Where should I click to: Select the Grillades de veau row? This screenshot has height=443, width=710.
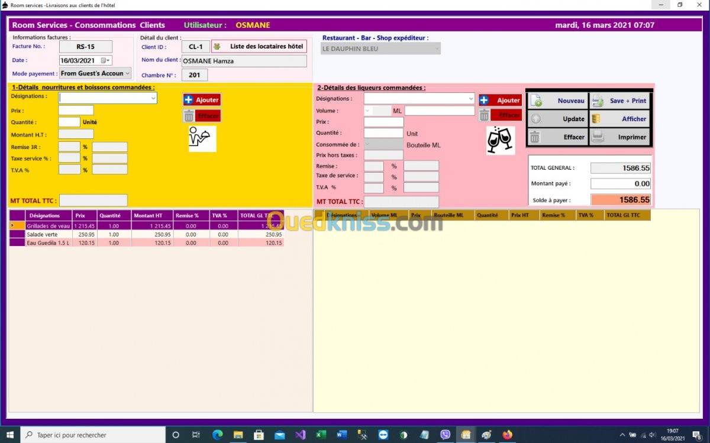[146, 226]
